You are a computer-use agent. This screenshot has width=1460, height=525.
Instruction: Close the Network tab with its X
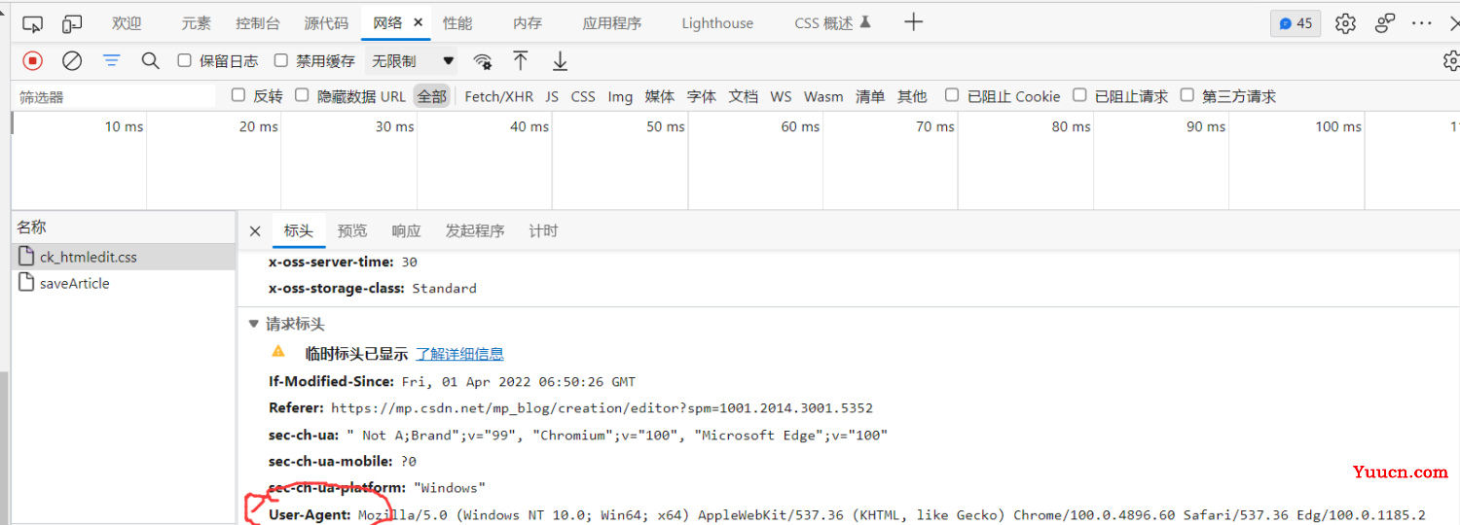[419, 23]
